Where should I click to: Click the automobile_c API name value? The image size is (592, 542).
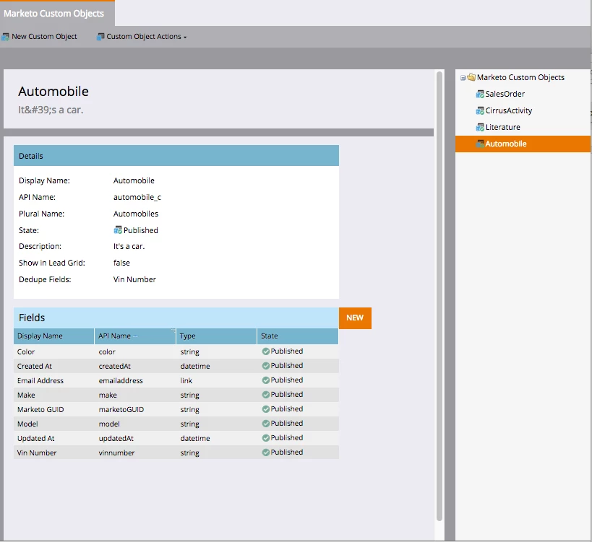click(137, 197)
